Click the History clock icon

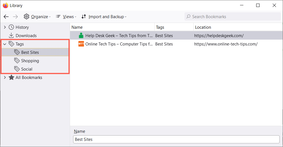[11, 27]
